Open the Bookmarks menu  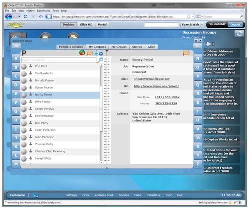[x=43, y=11]
